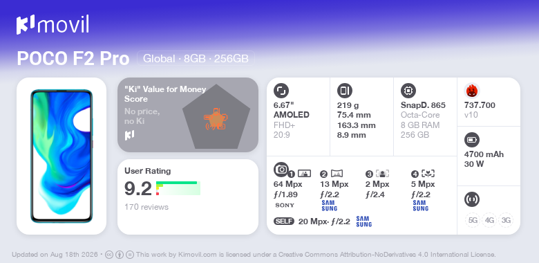Viewport: 539px width, 263px height.
Task: Click the processor chip icon above SnapD. 865
Action: pos(408,91)
